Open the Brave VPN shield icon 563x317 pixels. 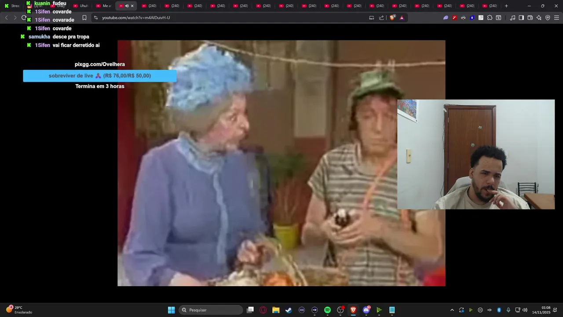[x=548, y=18]
